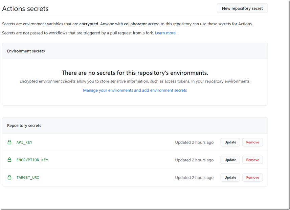Click Updated 2 hours ago for ENCRYPTION_KEY
Viewport: 290px width, 210px height.
tap(194, 160)
